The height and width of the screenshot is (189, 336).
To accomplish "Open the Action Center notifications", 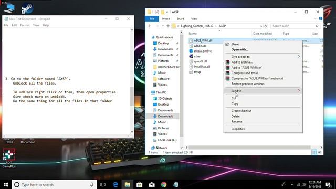I will pos(329,184).
